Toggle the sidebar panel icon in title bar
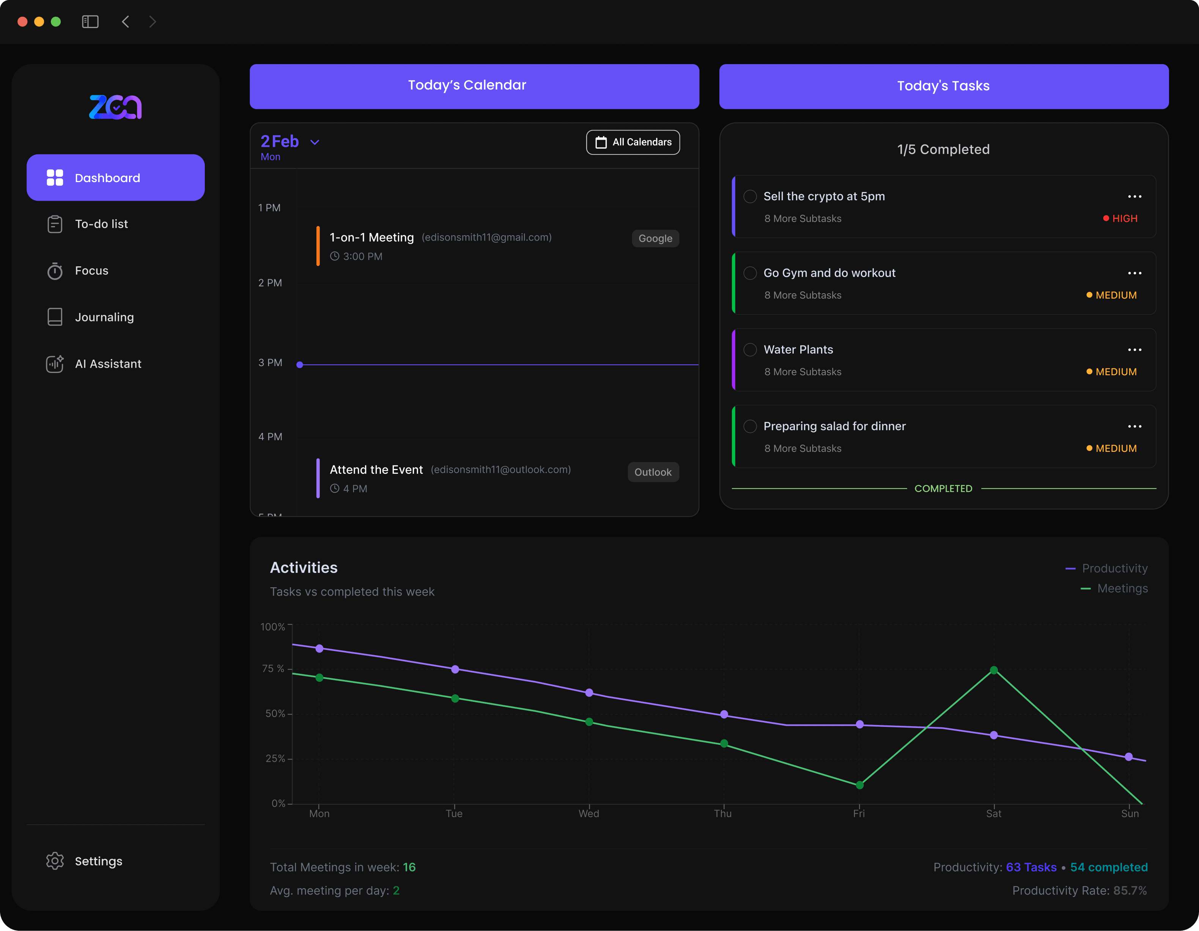The width and height of the screenshot is (1199, 931). click(90, 21)
